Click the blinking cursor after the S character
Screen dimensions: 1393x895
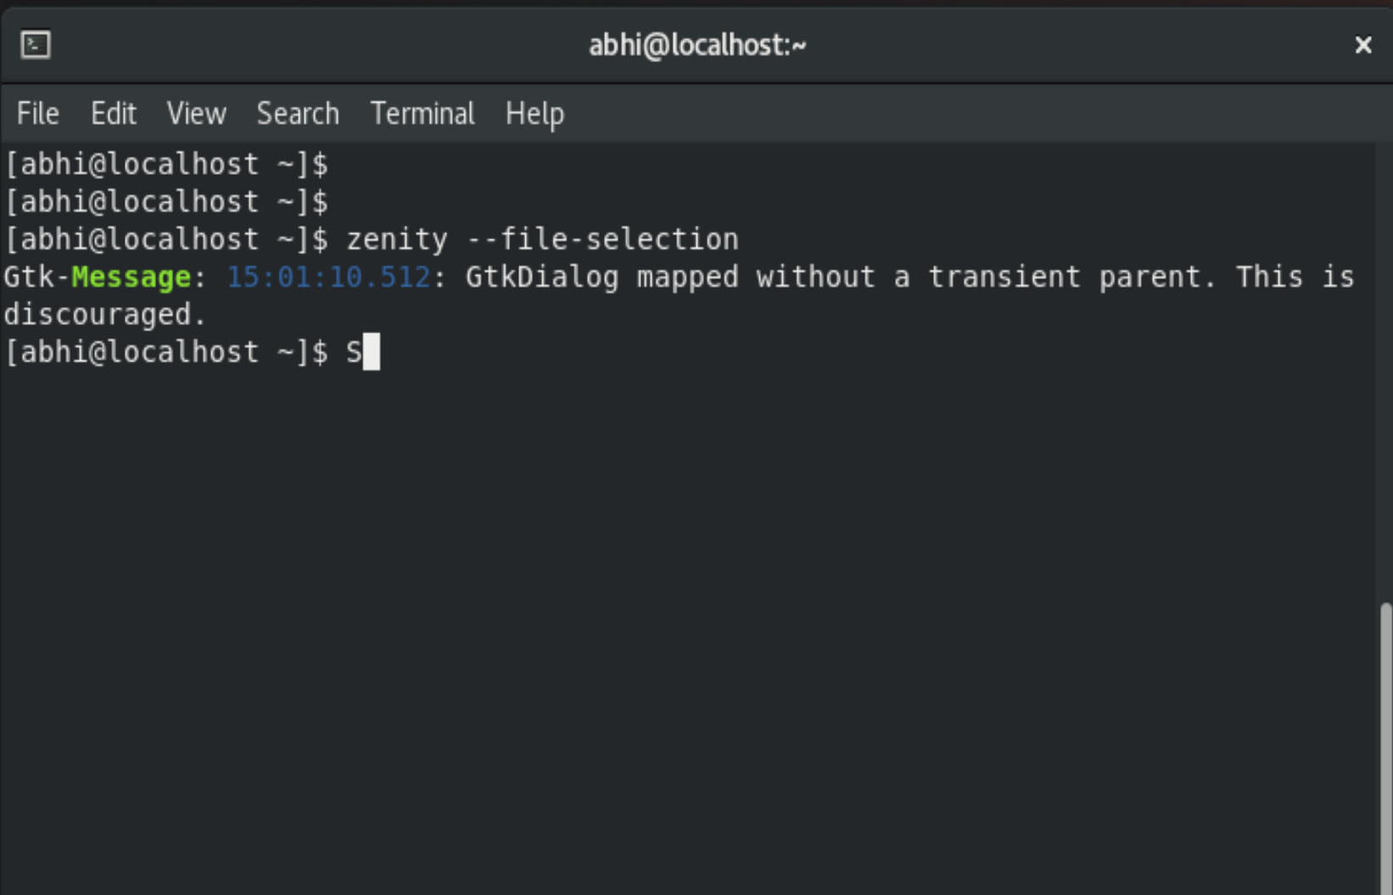369,351
